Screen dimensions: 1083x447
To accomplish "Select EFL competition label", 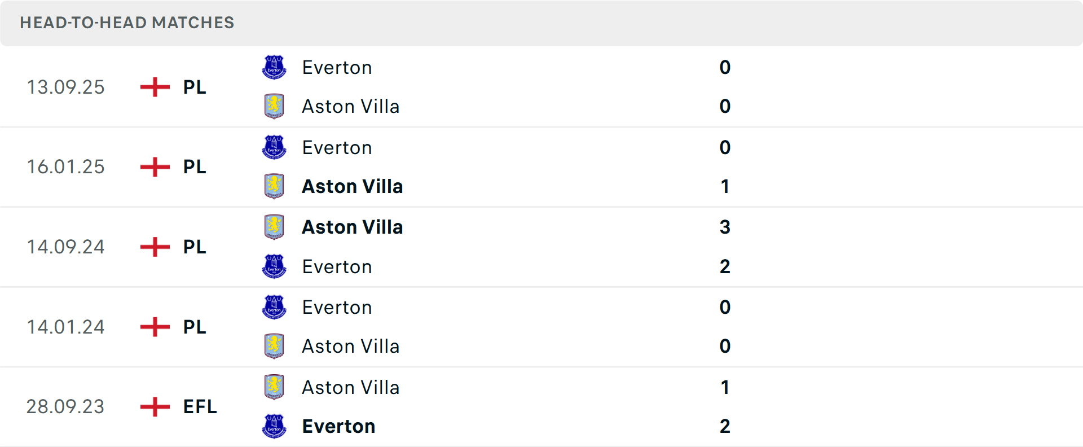I will tap(200, 406).
